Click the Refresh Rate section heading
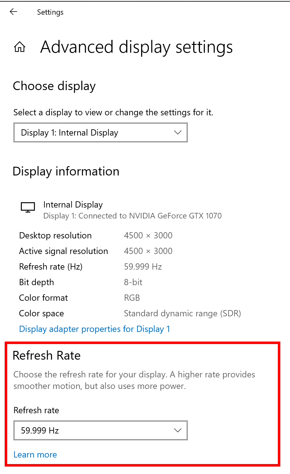This screenshot has width=290, height=474. (46, 355)
